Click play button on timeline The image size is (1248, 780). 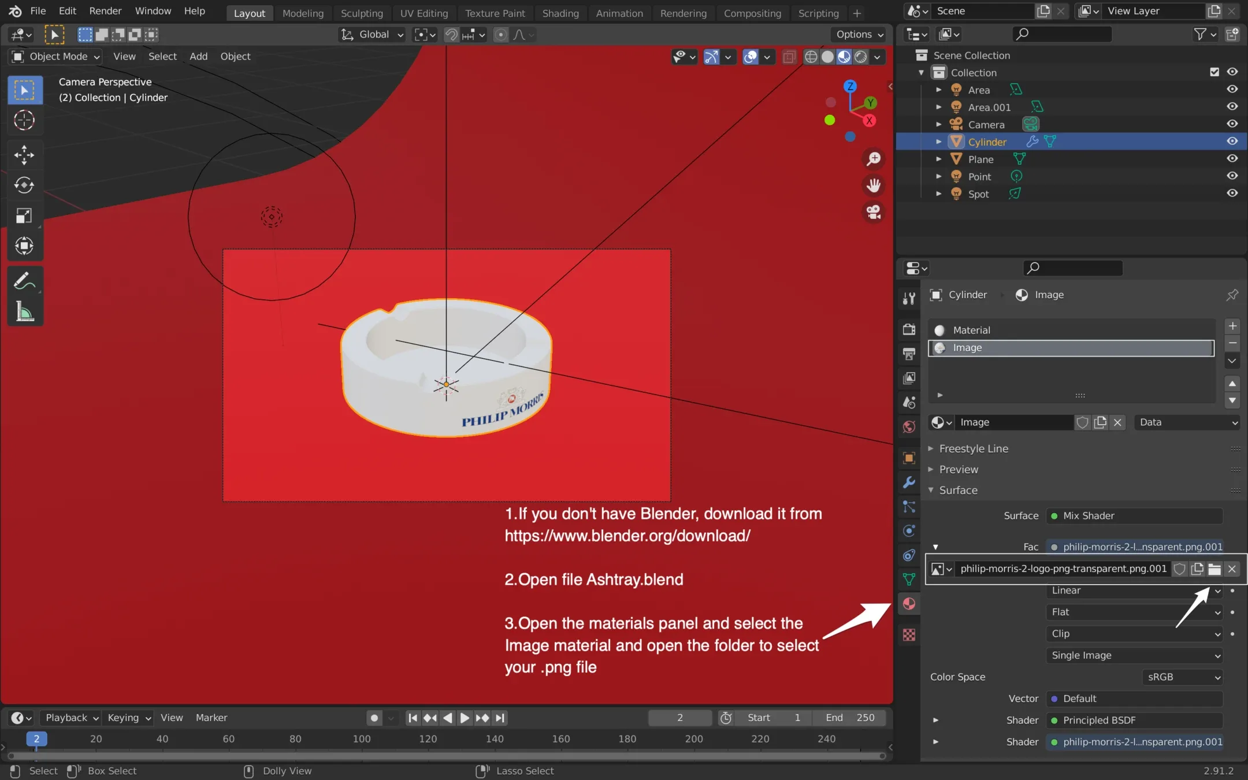(463, 717)
